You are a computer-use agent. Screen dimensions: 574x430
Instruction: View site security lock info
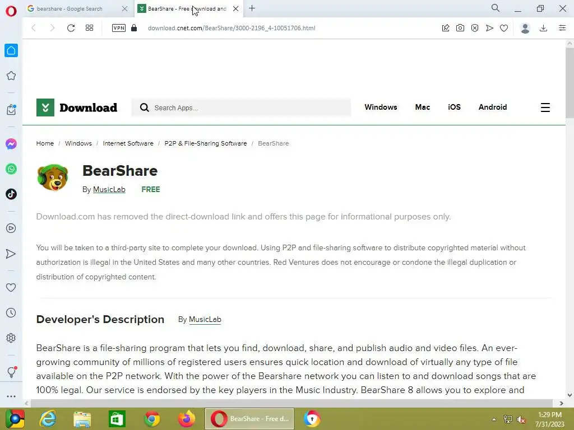pos(134,28)
